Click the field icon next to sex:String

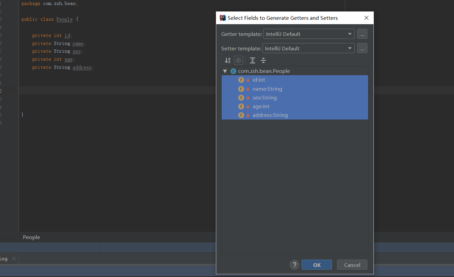click(241, 98)
